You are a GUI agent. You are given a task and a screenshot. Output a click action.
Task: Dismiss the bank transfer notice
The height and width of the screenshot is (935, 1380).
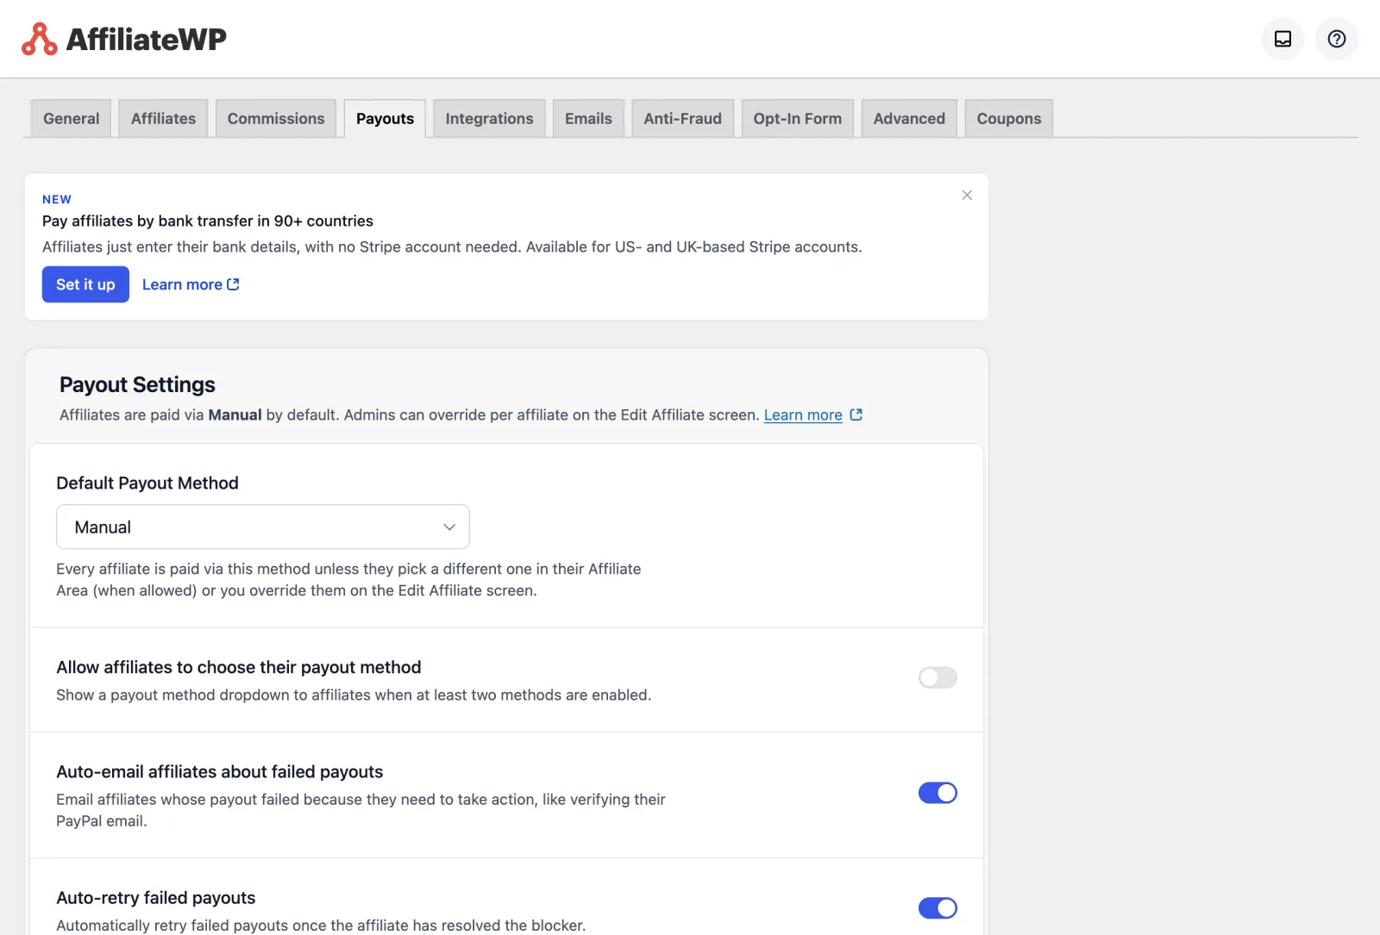pos(967,196)
